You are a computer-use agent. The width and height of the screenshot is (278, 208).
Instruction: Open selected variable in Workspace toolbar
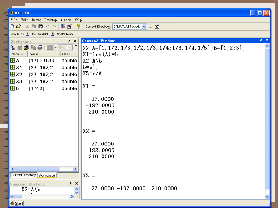pos(20,47)
